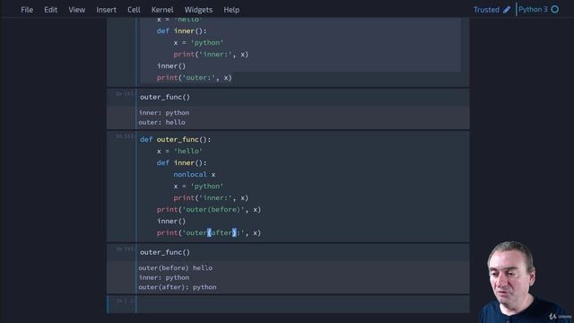
Task: Click the 'inner: python' line in first output
Action: [x=163, y=113]
